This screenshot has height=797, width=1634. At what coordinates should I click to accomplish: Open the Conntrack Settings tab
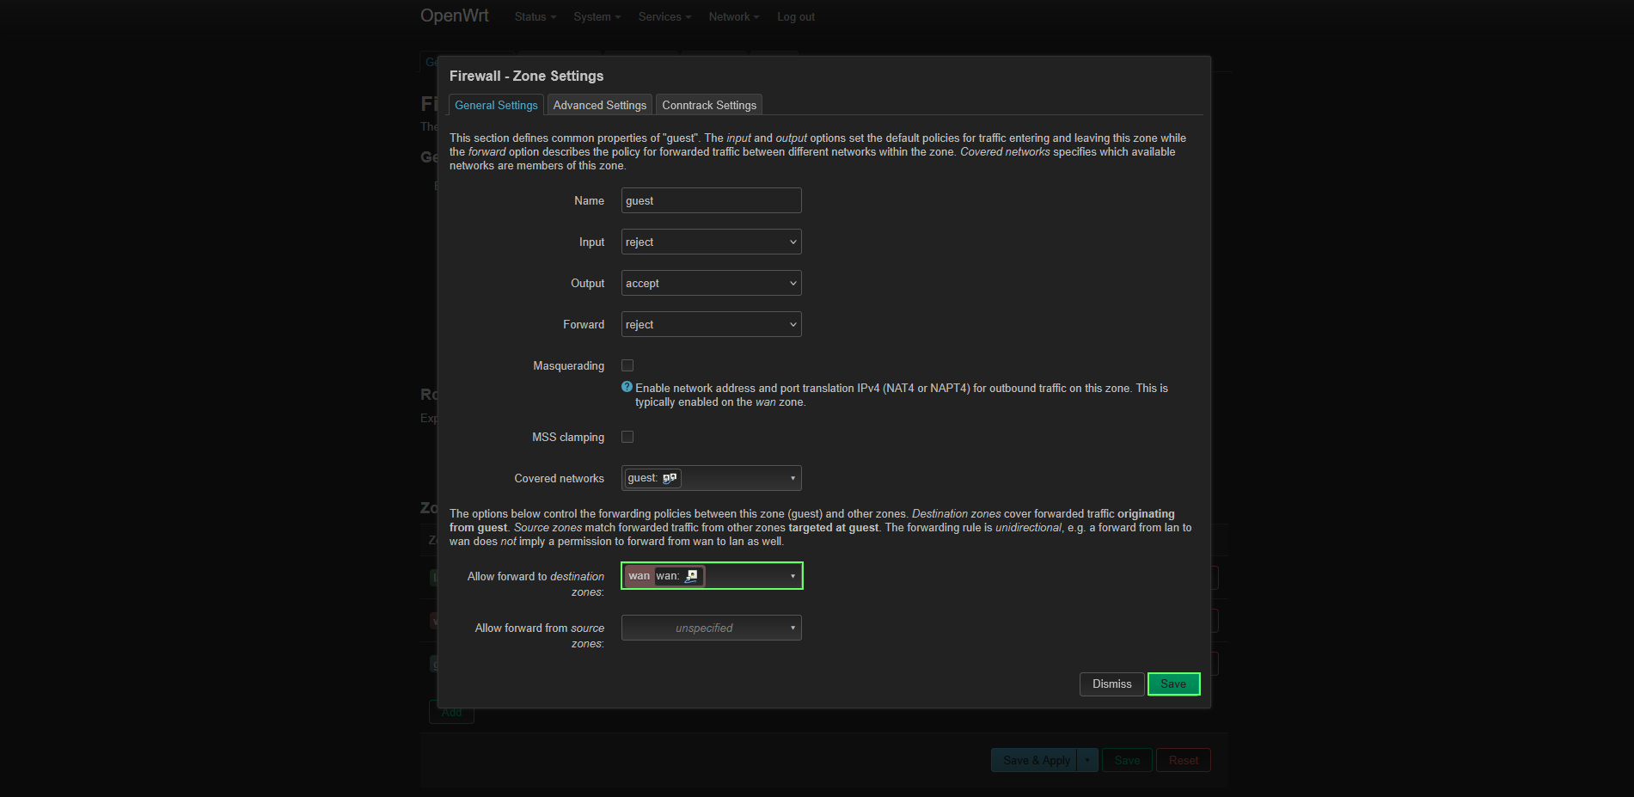[x=709, y=105]
